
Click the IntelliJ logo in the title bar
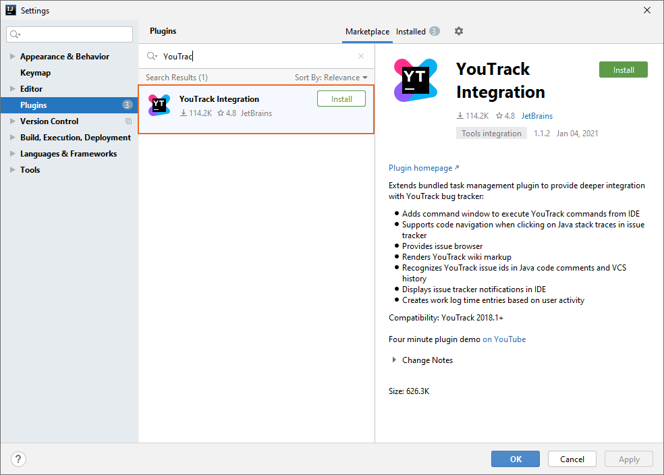(x=9, y=9)
